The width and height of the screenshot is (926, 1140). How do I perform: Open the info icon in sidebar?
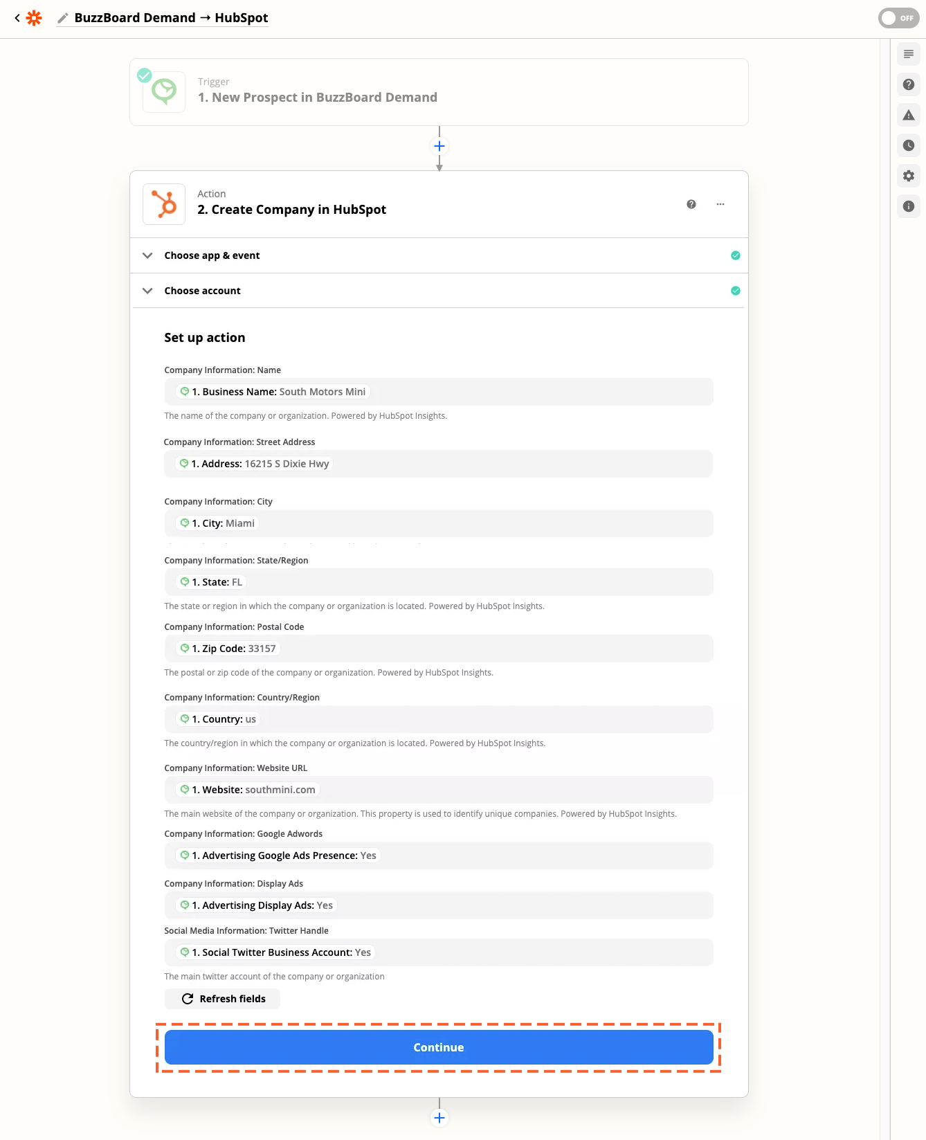(909, 206)
